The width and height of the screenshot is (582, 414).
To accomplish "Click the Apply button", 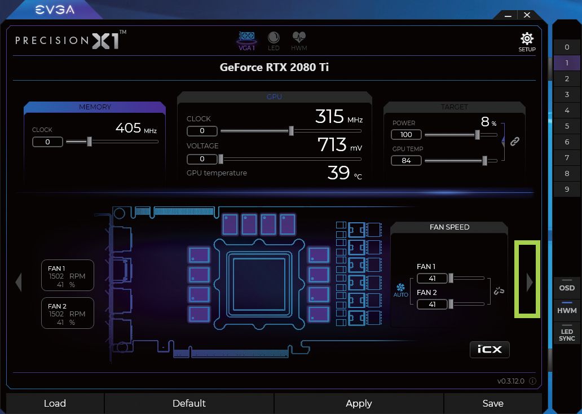I will 359,403.
